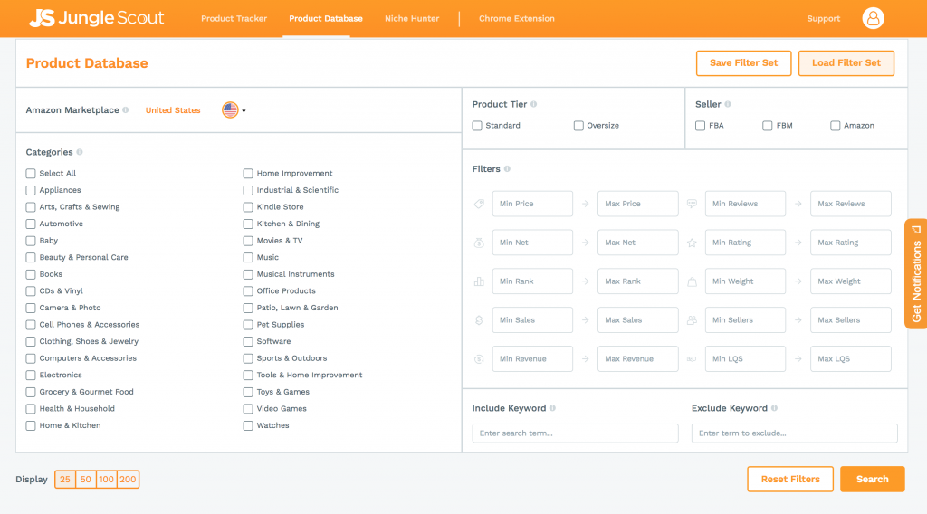Tick the Oversize product tier checkbox
Image resolution: width=927 pixels, height=514 pixels.
578,126
